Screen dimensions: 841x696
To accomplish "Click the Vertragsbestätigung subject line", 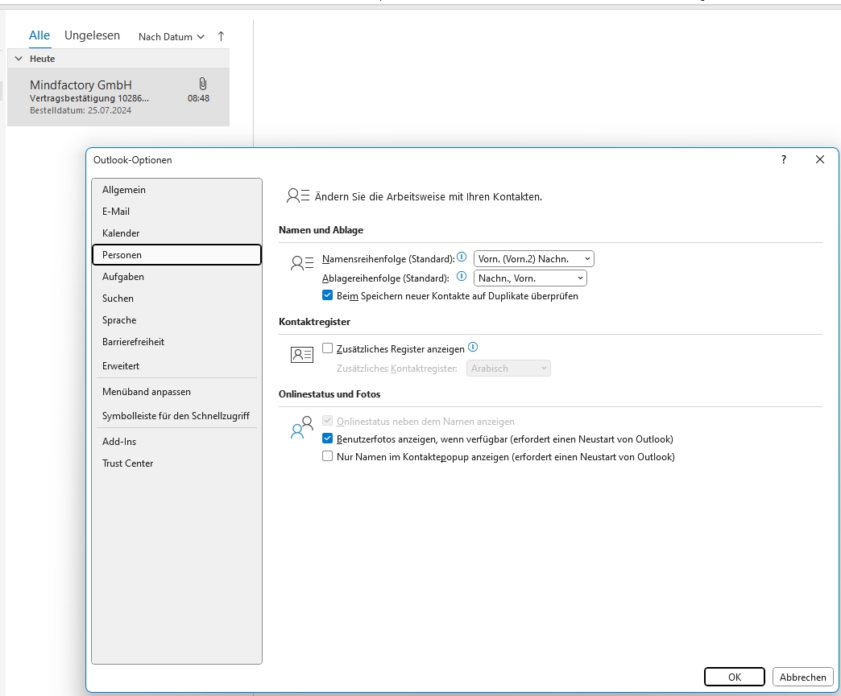I will tap(89, 98).
